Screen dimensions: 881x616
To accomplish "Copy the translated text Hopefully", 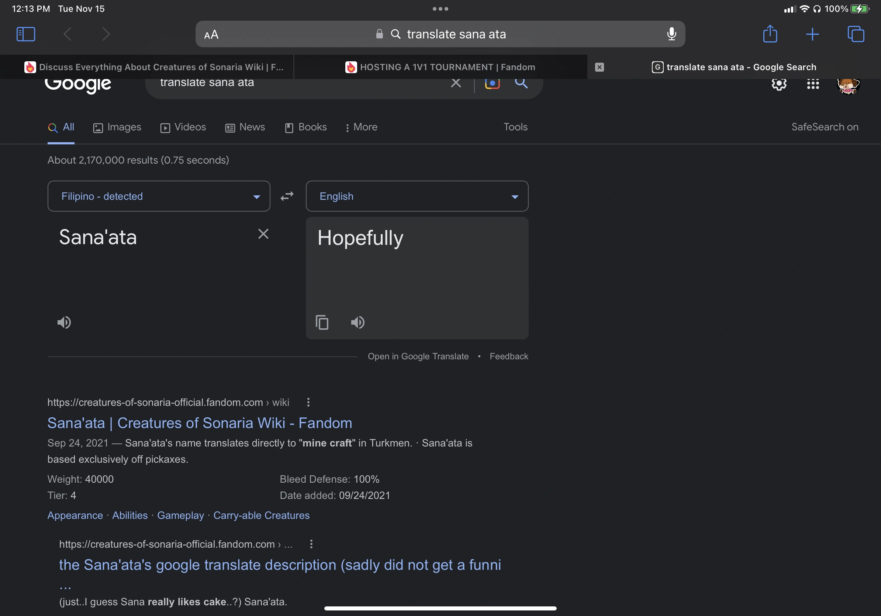I will 322,322.
